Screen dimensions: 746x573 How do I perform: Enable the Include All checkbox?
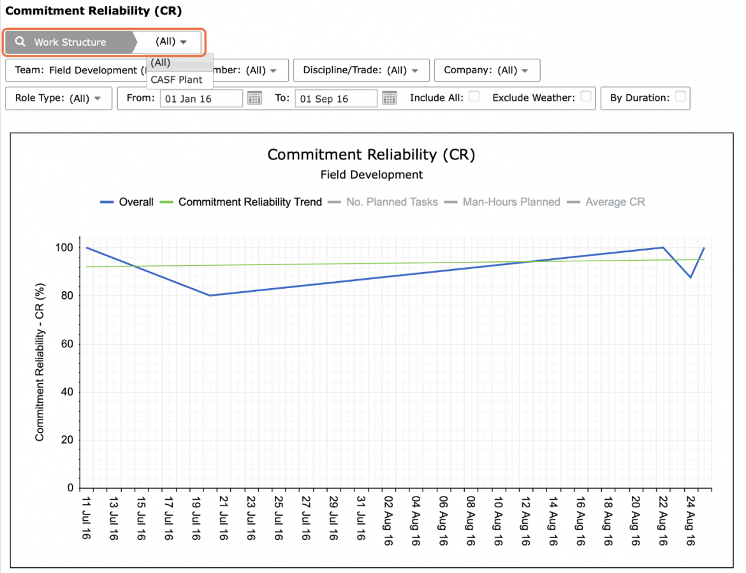pos(474,96)
